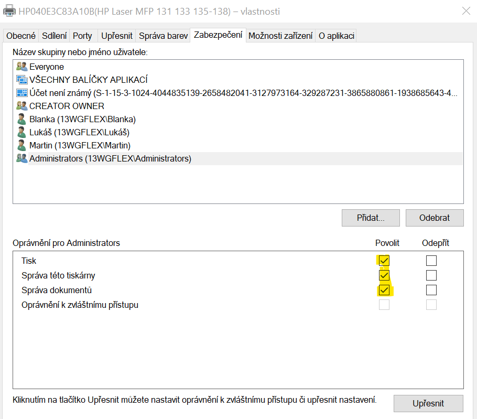Image resolution: width=477 pixels, height=419 pixels.
Task: Check Odepřít for Tisk permission
Action: click(431, 261)
